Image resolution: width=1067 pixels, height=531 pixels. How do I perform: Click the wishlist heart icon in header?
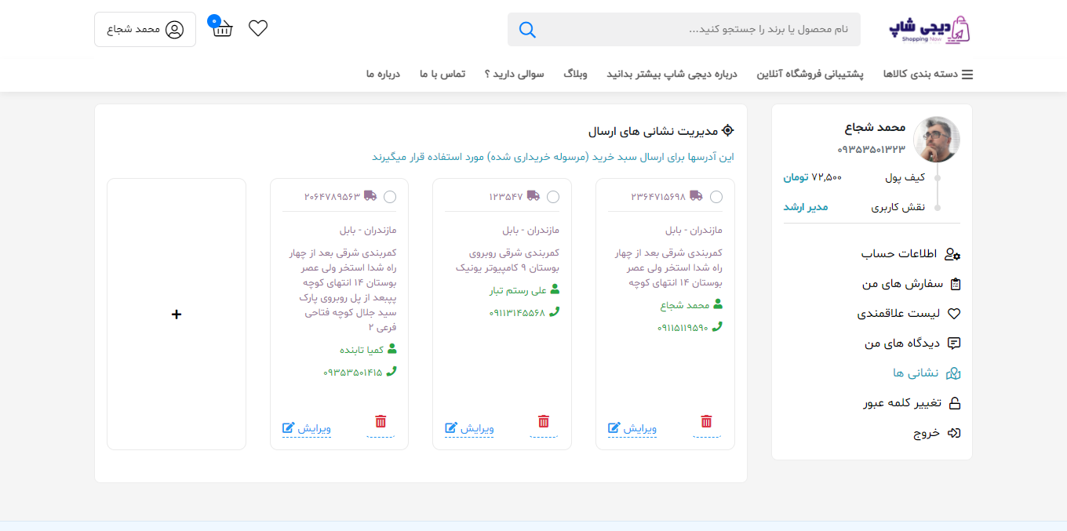click(258, 28)
